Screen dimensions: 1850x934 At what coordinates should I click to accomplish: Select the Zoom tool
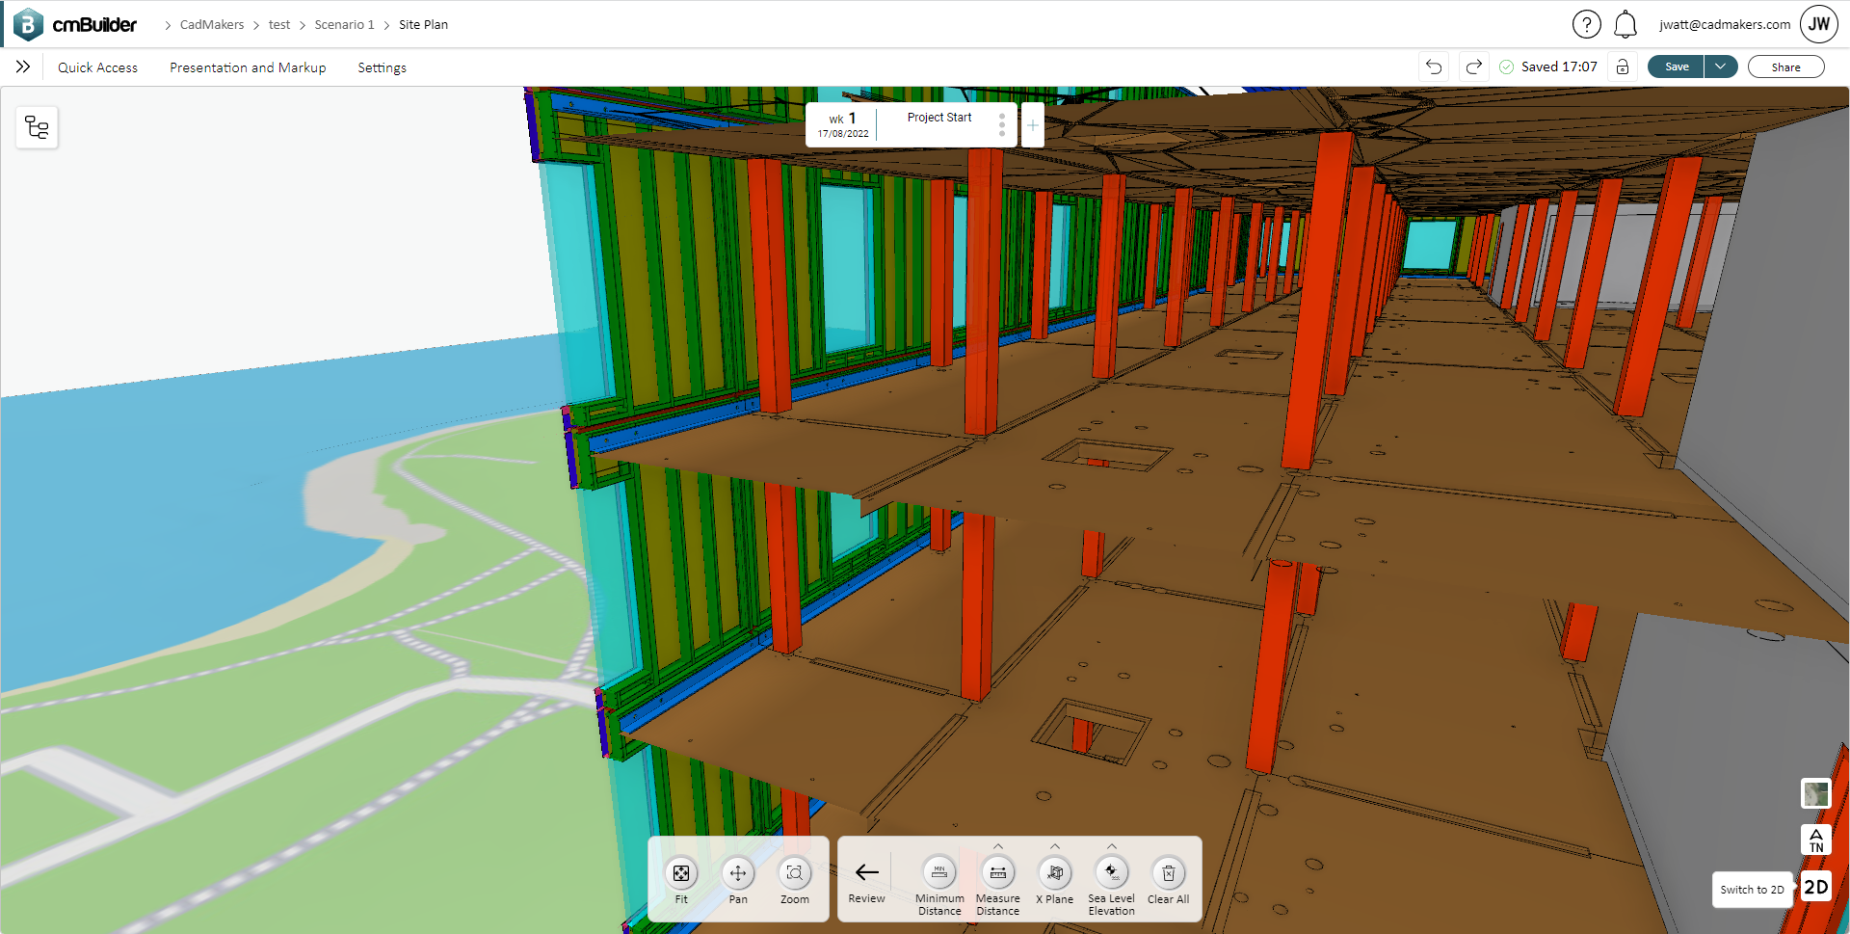795,880
